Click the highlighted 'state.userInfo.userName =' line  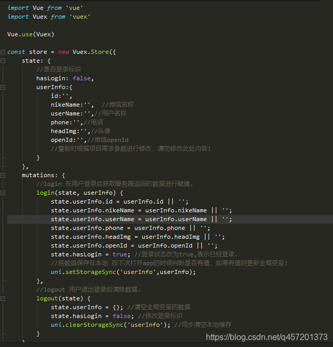click(142, 219)
